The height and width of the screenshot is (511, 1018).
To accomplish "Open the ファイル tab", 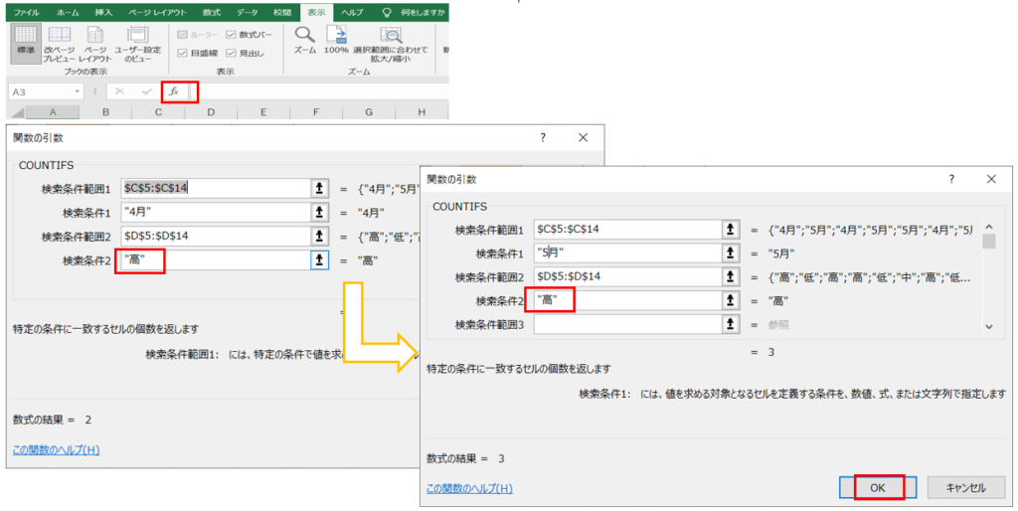I will (27, 12).
